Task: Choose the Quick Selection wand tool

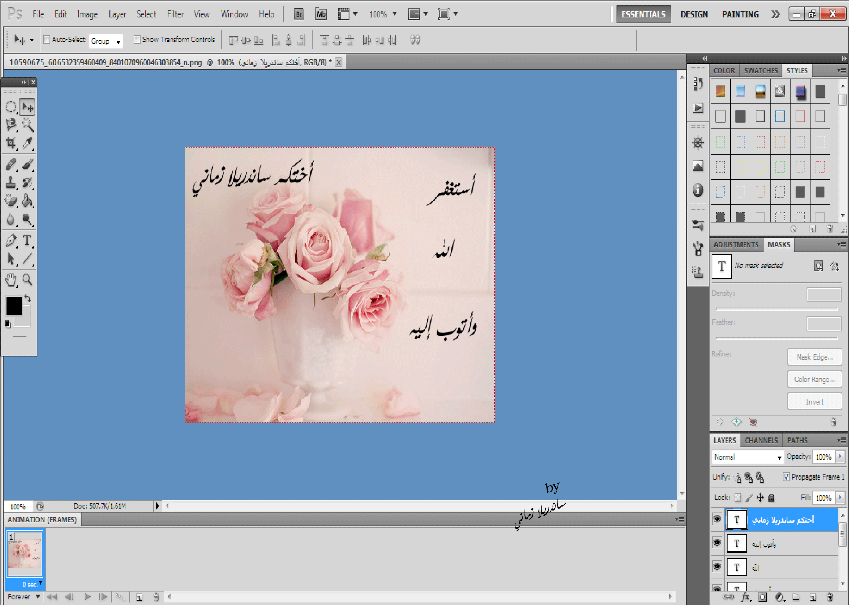Action: point(28,125)
